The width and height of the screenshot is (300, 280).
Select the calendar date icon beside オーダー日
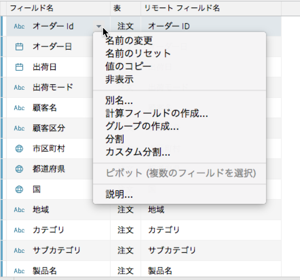click(x=19, y=47)
